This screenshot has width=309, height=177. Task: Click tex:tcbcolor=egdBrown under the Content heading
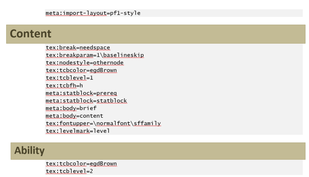click(x=81, y=70)
